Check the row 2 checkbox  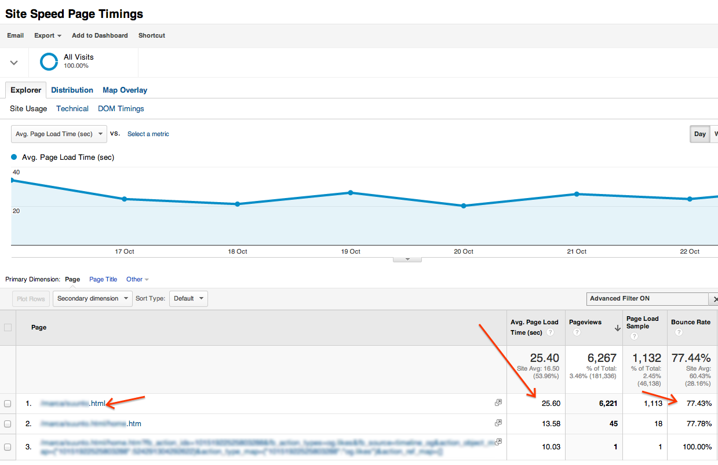coord(8,424)
